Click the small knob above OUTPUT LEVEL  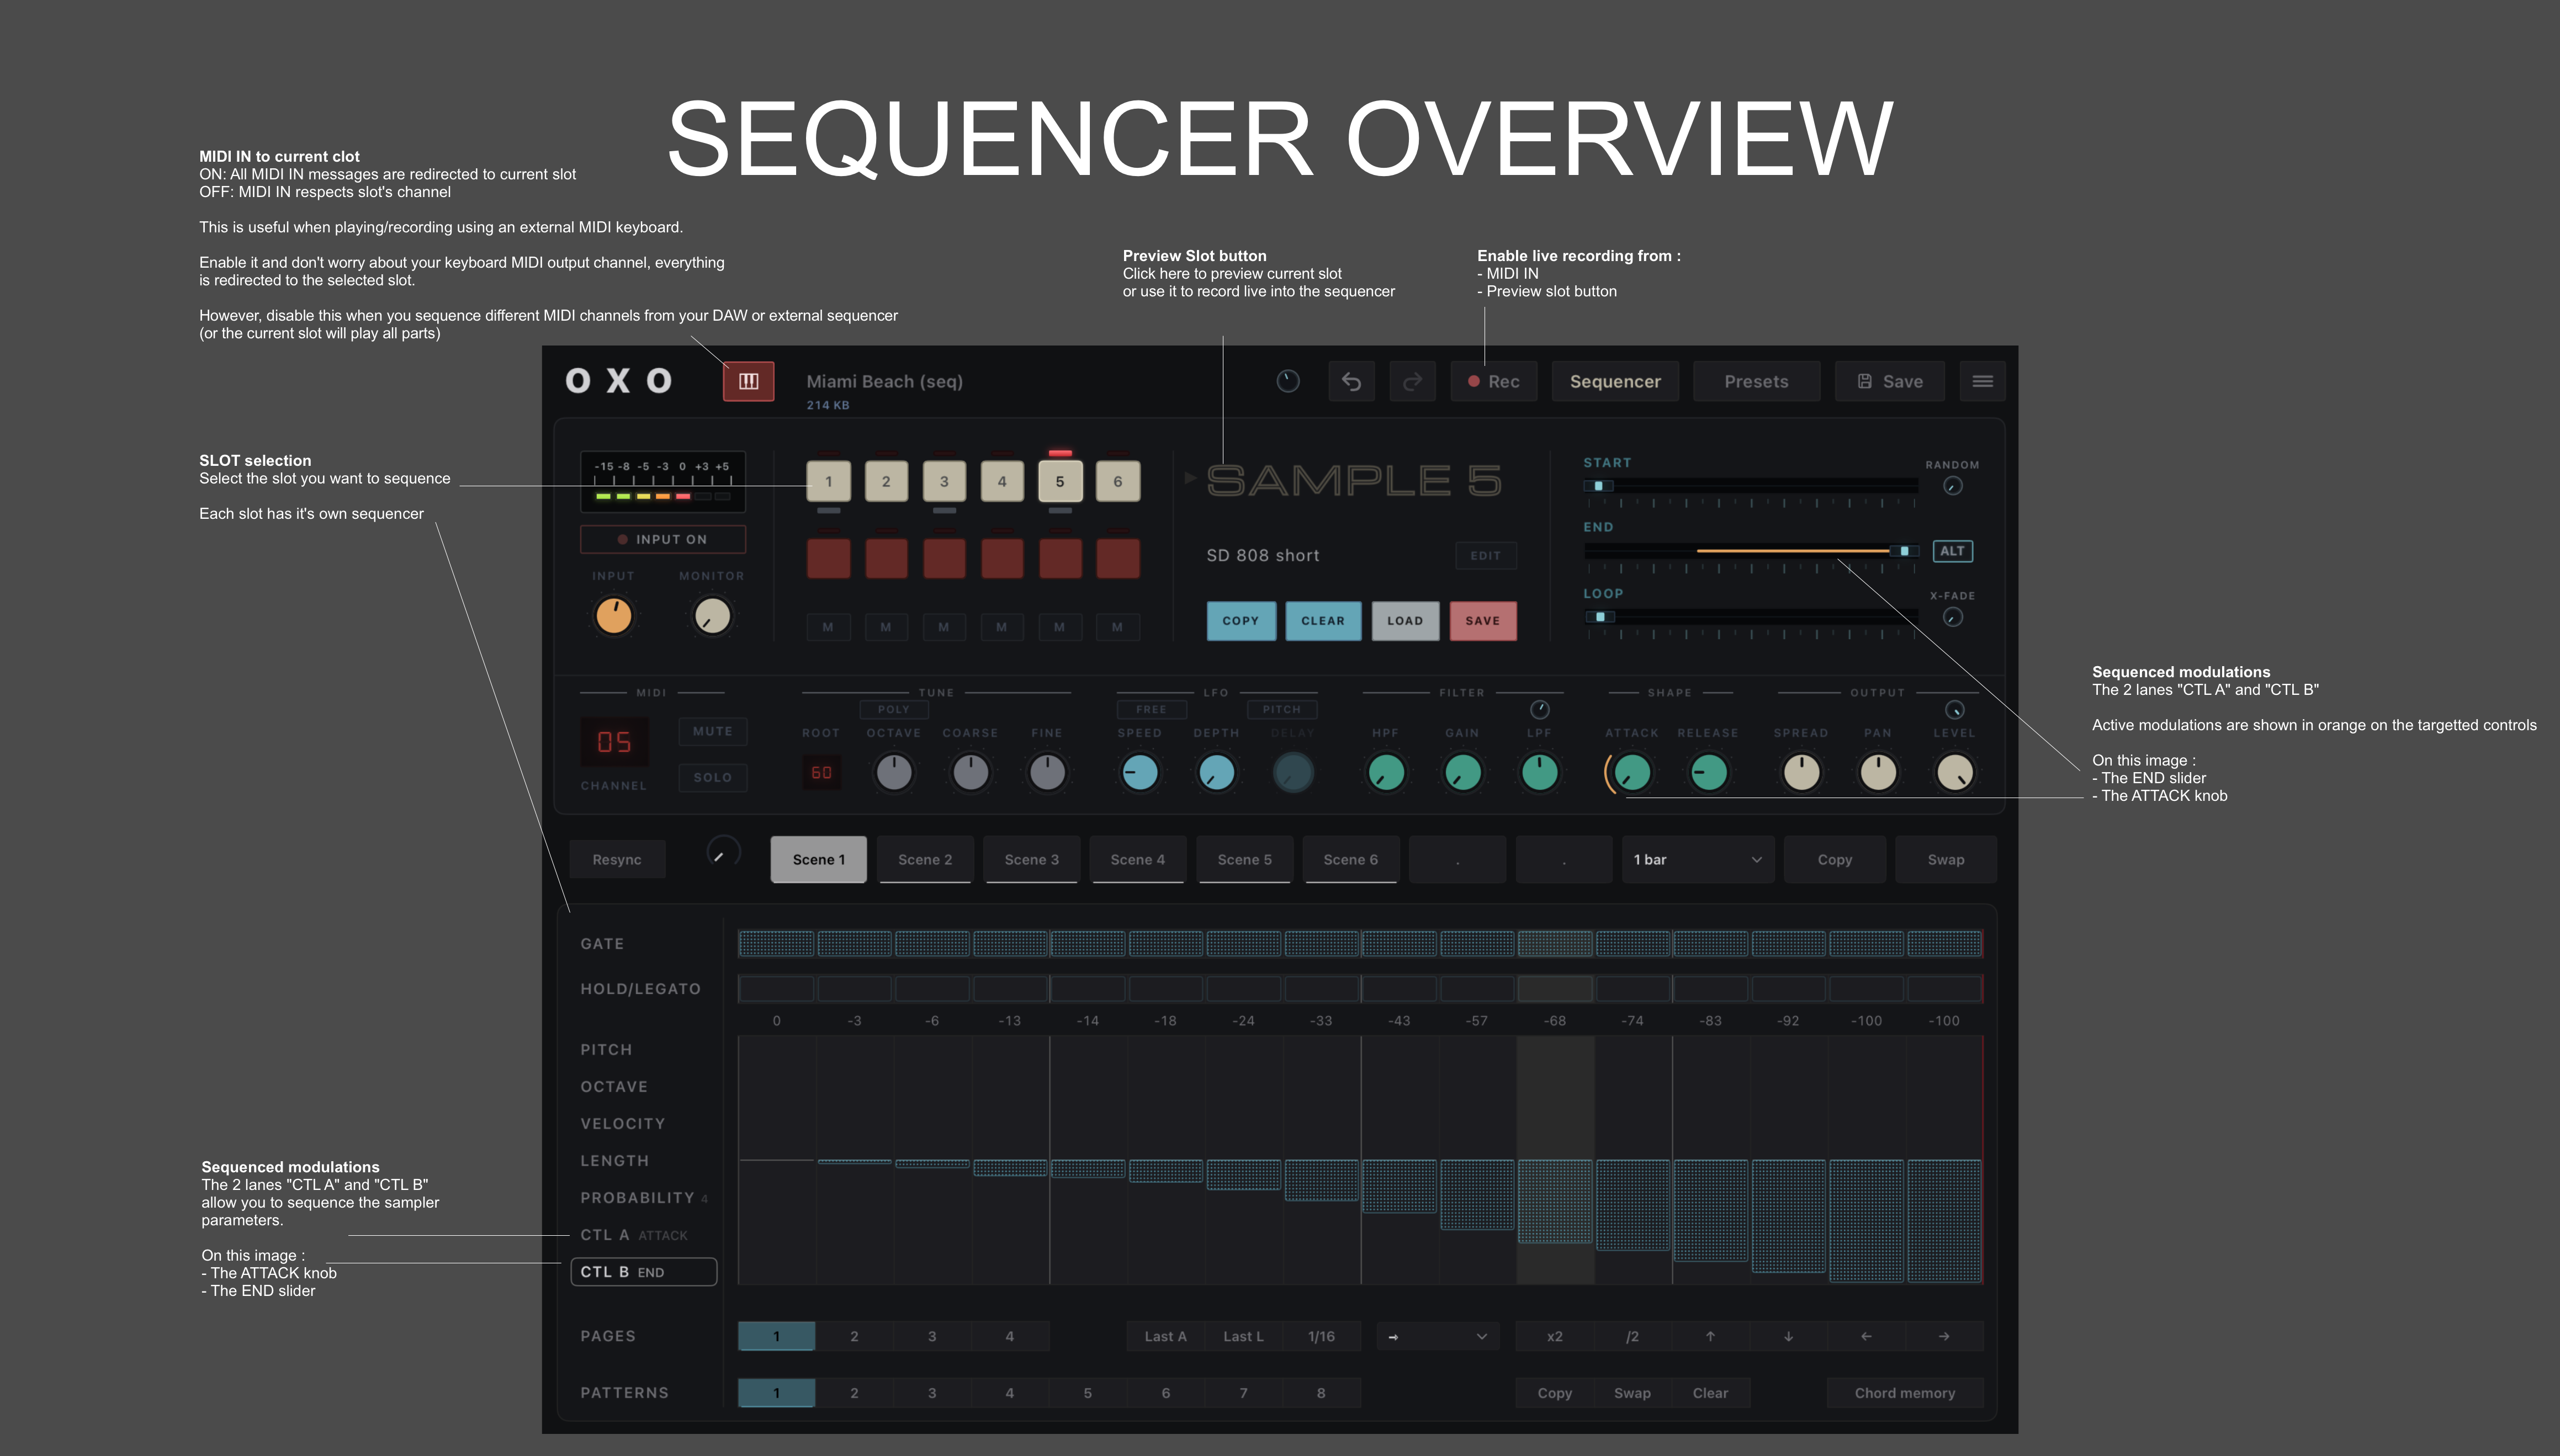pyautogui.click(x=1954, y=710)
